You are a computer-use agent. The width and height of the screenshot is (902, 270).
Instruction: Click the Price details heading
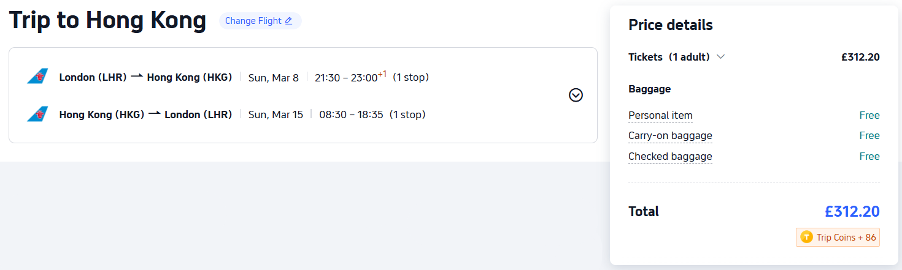670,25
